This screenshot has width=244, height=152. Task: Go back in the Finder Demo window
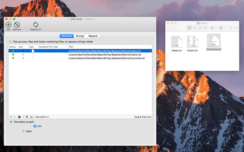pos(169,28)
